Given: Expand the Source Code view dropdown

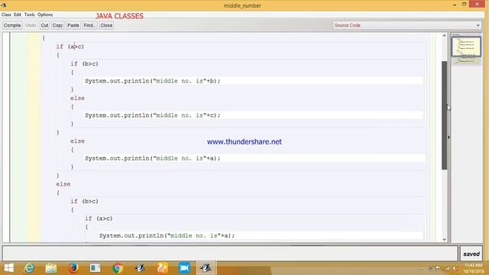Looking at the screenshot, I should point(407,25).
